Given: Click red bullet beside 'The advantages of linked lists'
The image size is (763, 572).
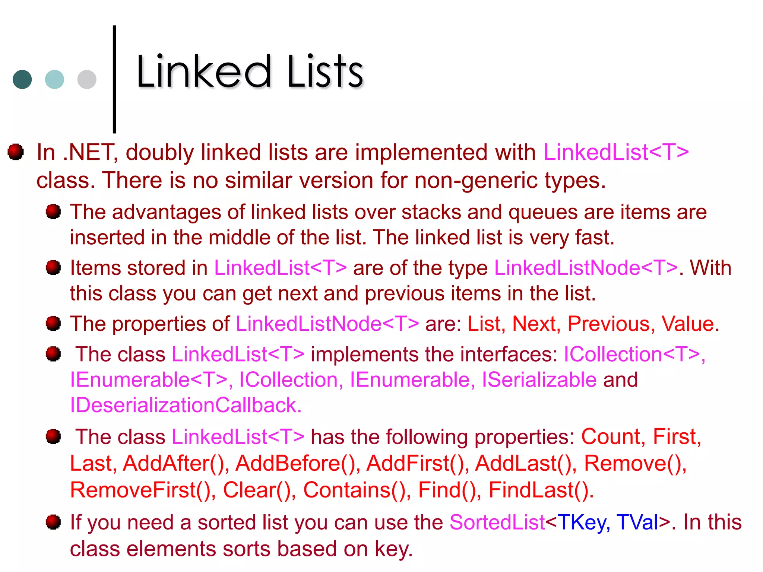Looking at the screenshot, I should click(53, 212).
